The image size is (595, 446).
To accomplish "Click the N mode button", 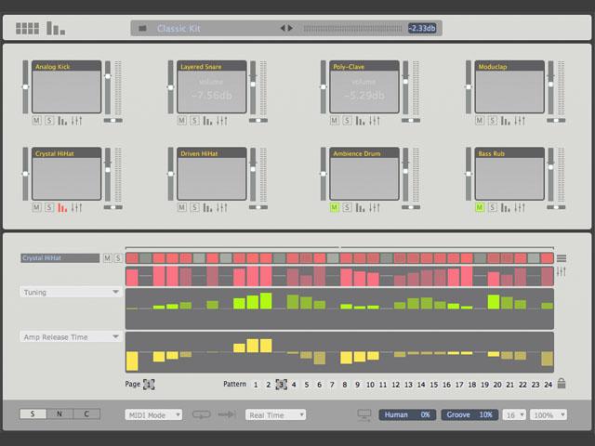I will 59,413.
